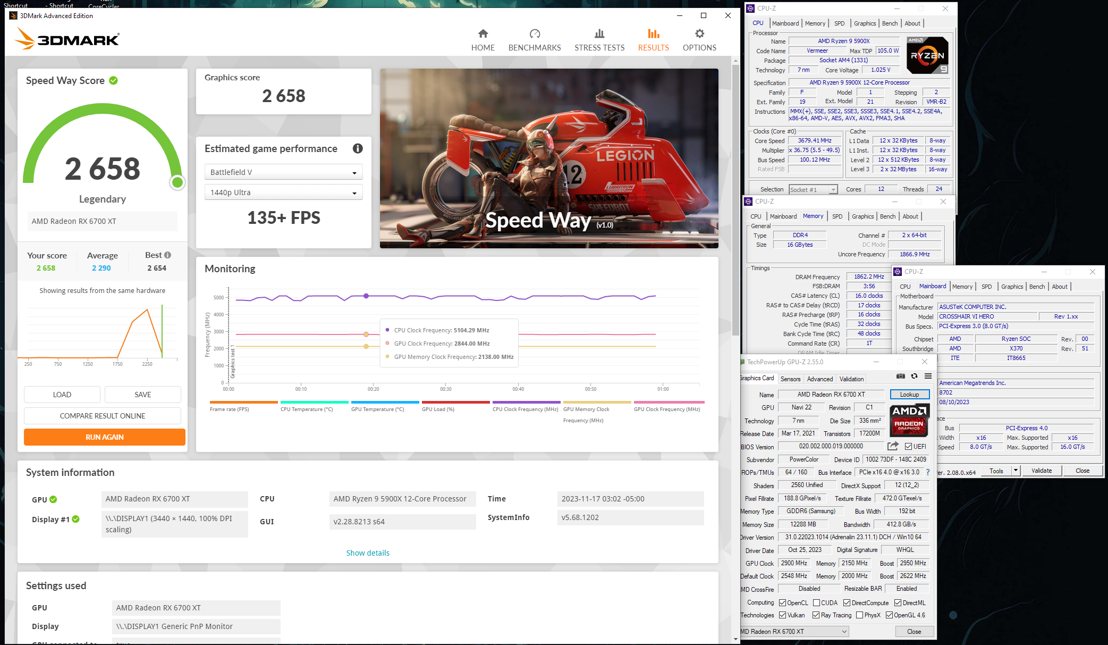Toggle UEFI checkbox in GPU-Z
This screenshot has width=1108, height=645.
909,446
